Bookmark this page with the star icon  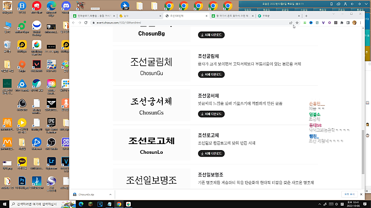coord(297,23)
